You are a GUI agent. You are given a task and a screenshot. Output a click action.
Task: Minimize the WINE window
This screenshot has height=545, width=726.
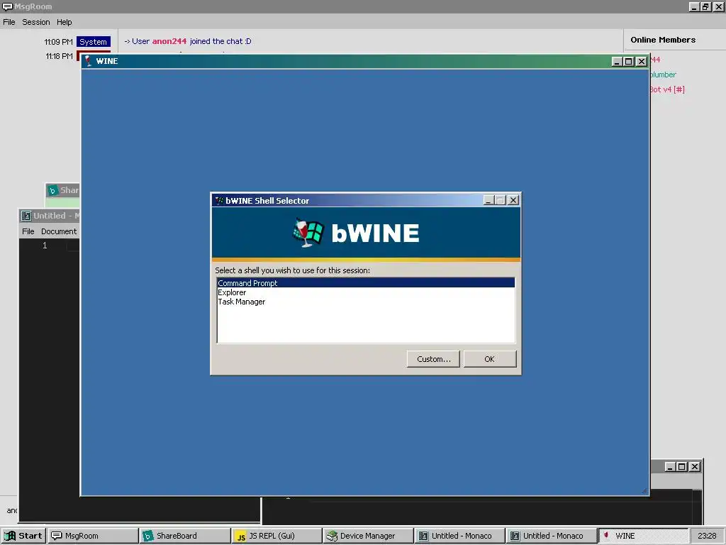pos(618,61)
